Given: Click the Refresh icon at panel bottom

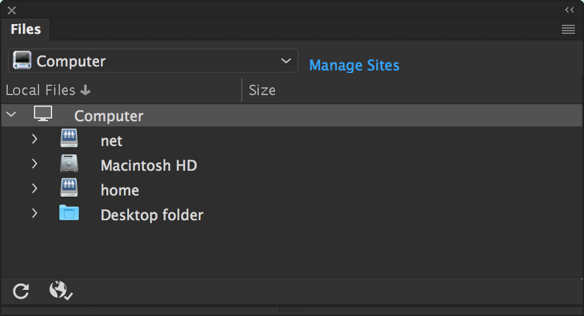Looking at the screenshot, I should pyautogui.click(x=21, y=291).
